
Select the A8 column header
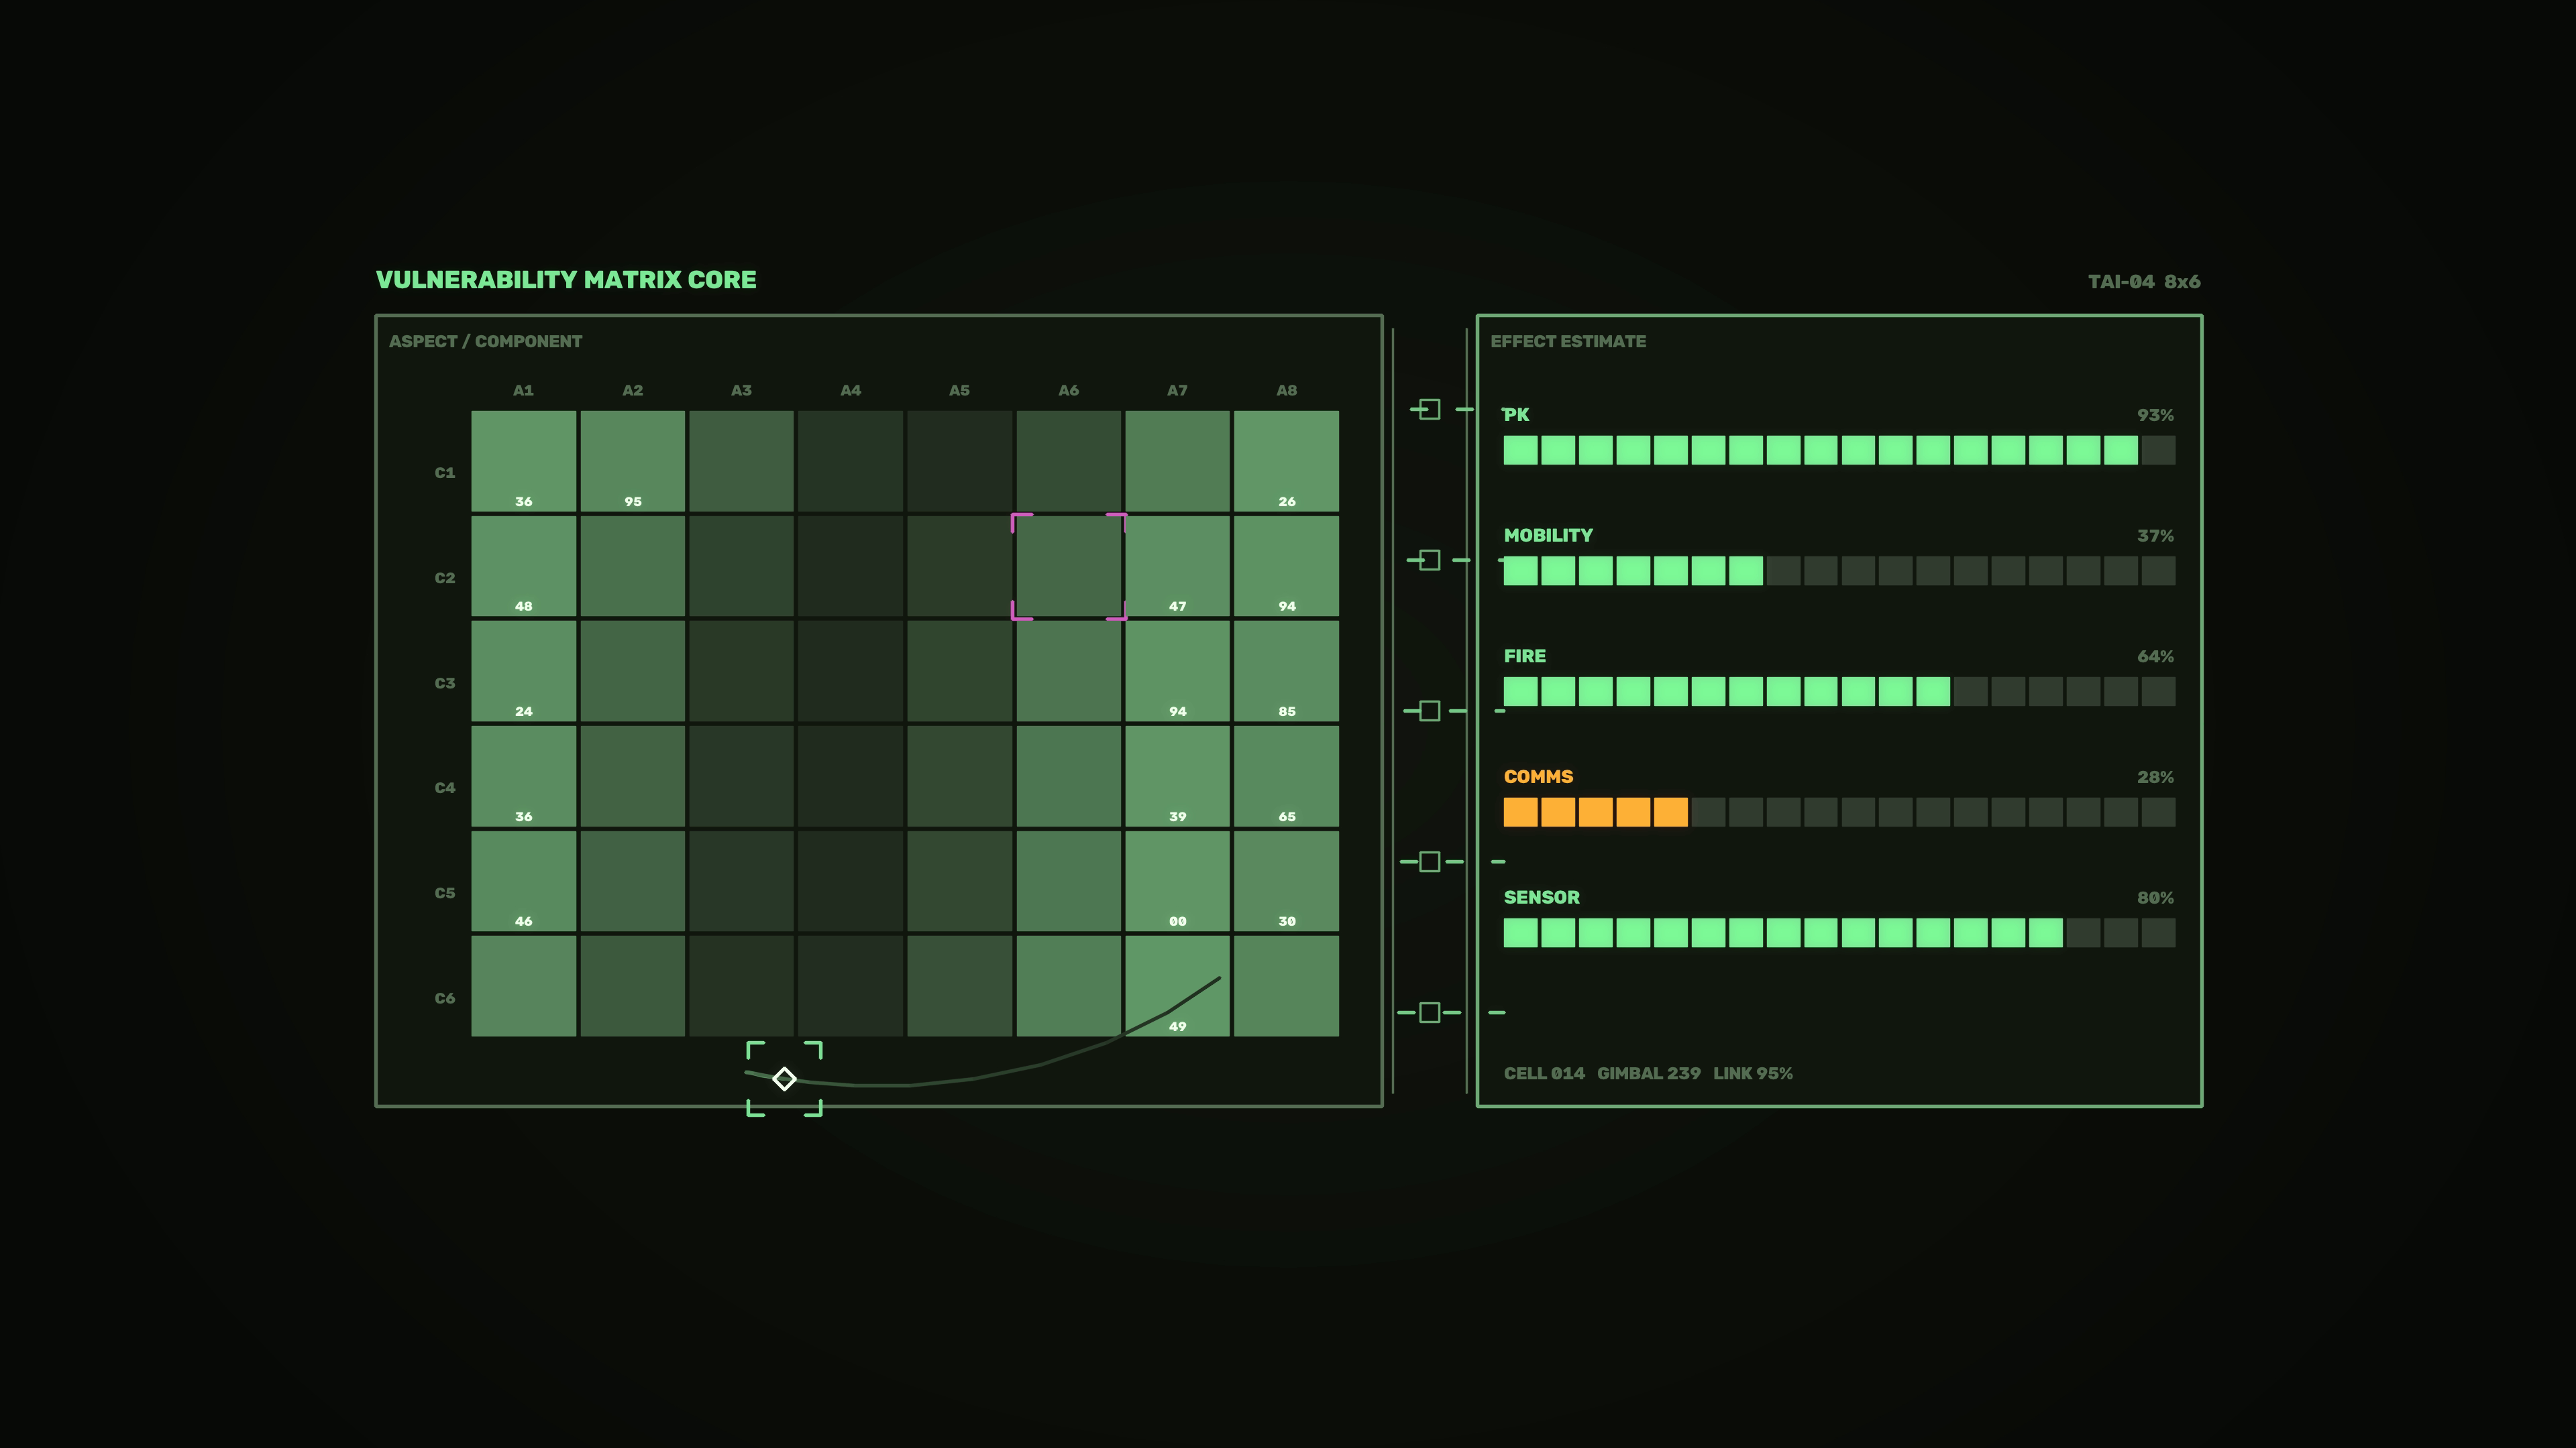click(x=1287, y=391)
